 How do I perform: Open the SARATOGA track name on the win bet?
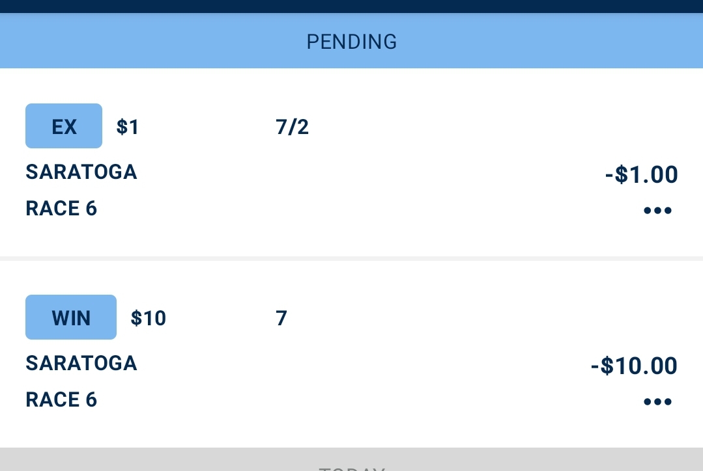coord(81,363)
